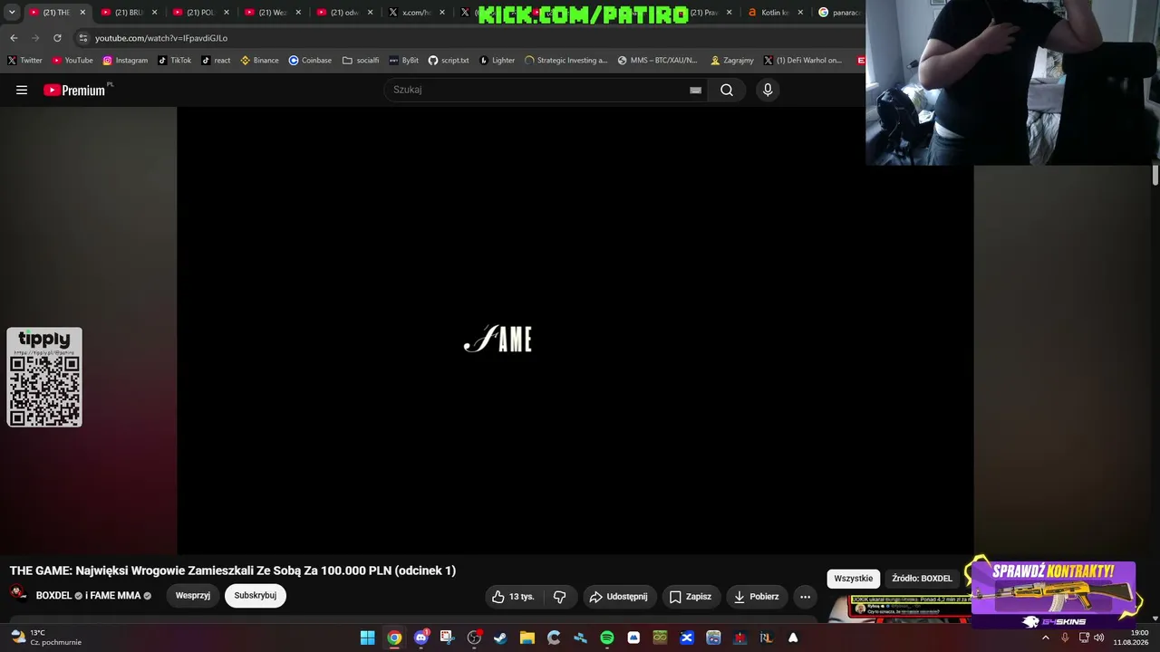Reload the page with refresh icon

point(57,38)
